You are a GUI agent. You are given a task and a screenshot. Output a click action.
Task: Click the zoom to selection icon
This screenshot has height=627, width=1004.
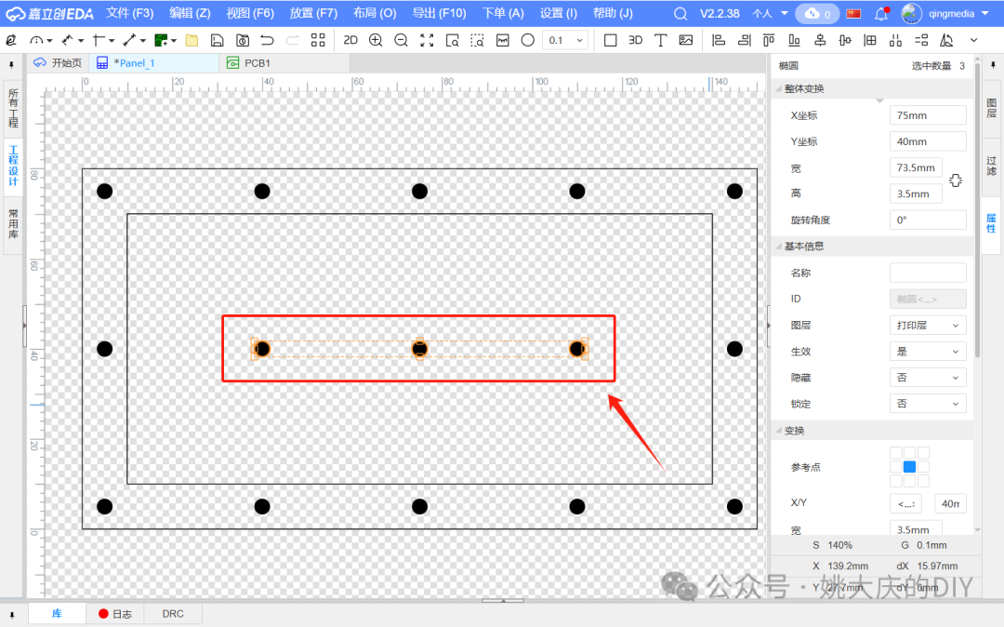coord(452,40)
